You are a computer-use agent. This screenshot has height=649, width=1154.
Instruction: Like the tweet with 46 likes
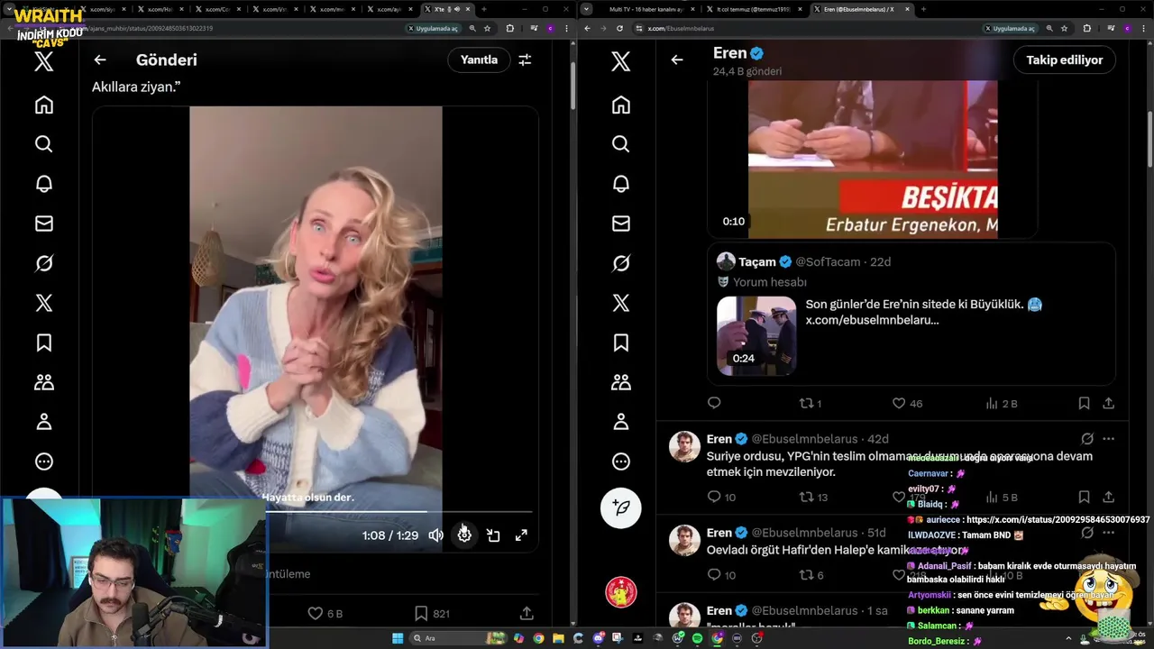pos(907,403)
